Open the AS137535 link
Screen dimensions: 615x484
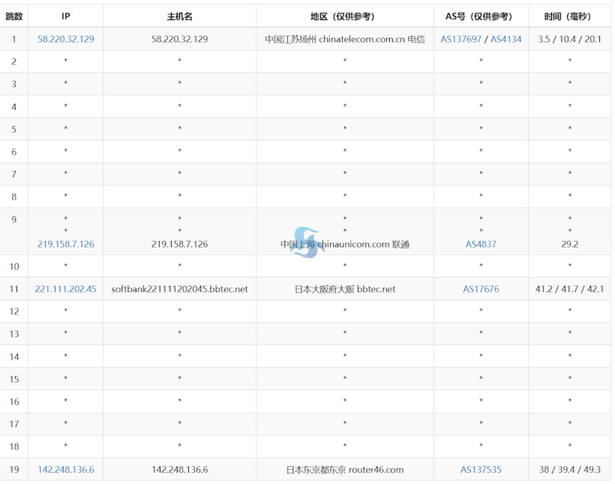click(481, 470)
